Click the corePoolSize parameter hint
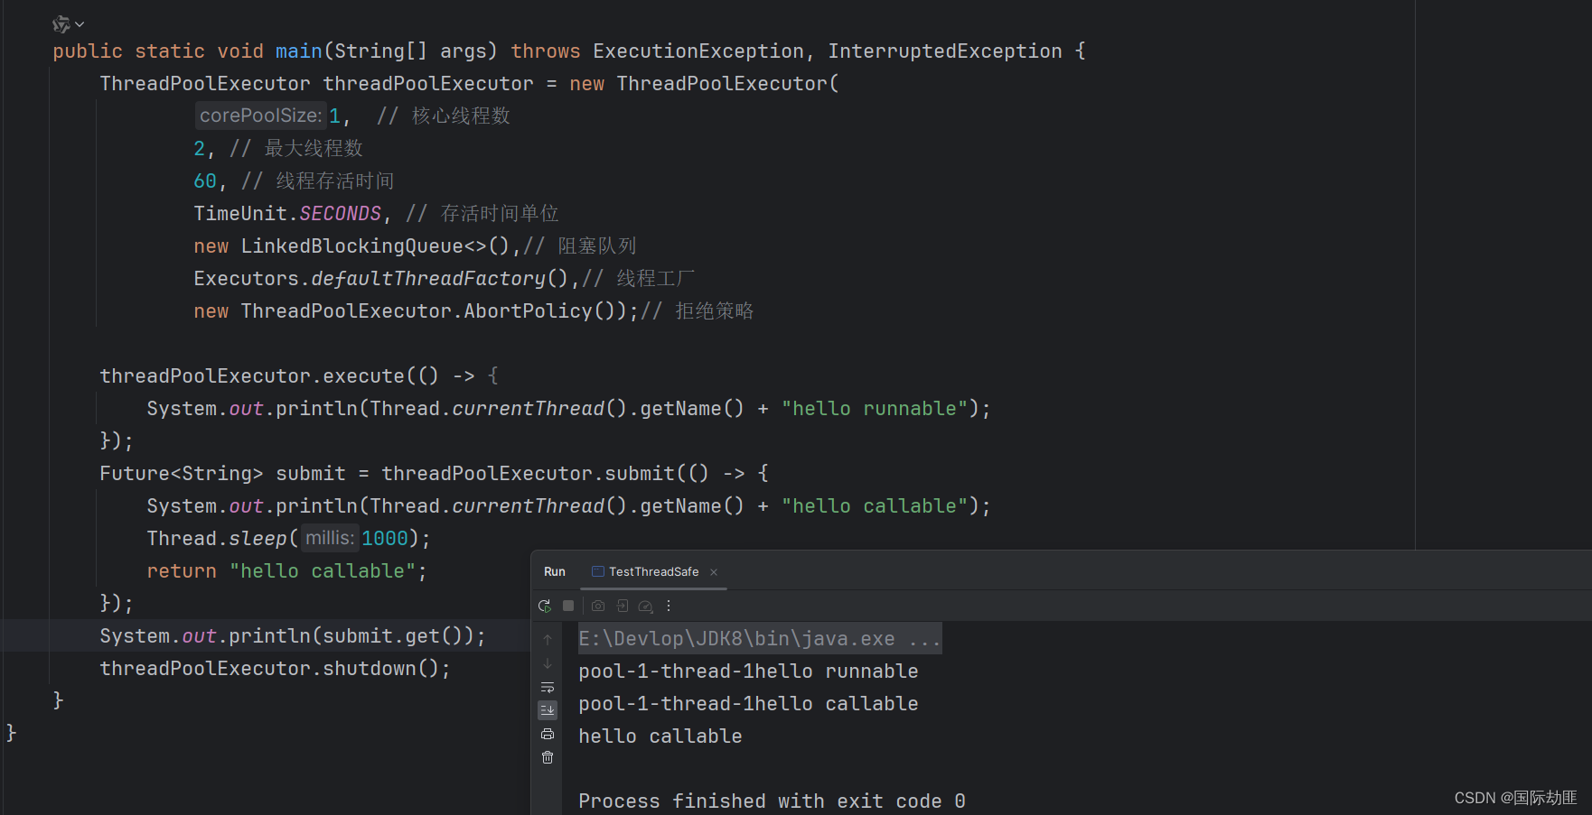This screenshot has width=1592, height=815. 260,116
